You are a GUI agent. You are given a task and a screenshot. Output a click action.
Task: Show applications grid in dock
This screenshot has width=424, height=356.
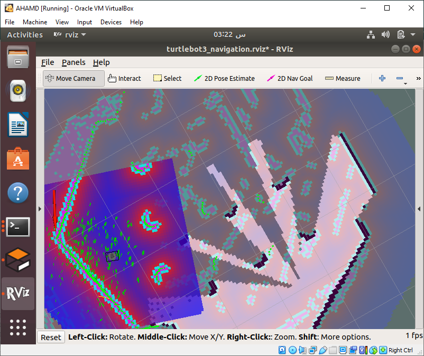(18, 327)
